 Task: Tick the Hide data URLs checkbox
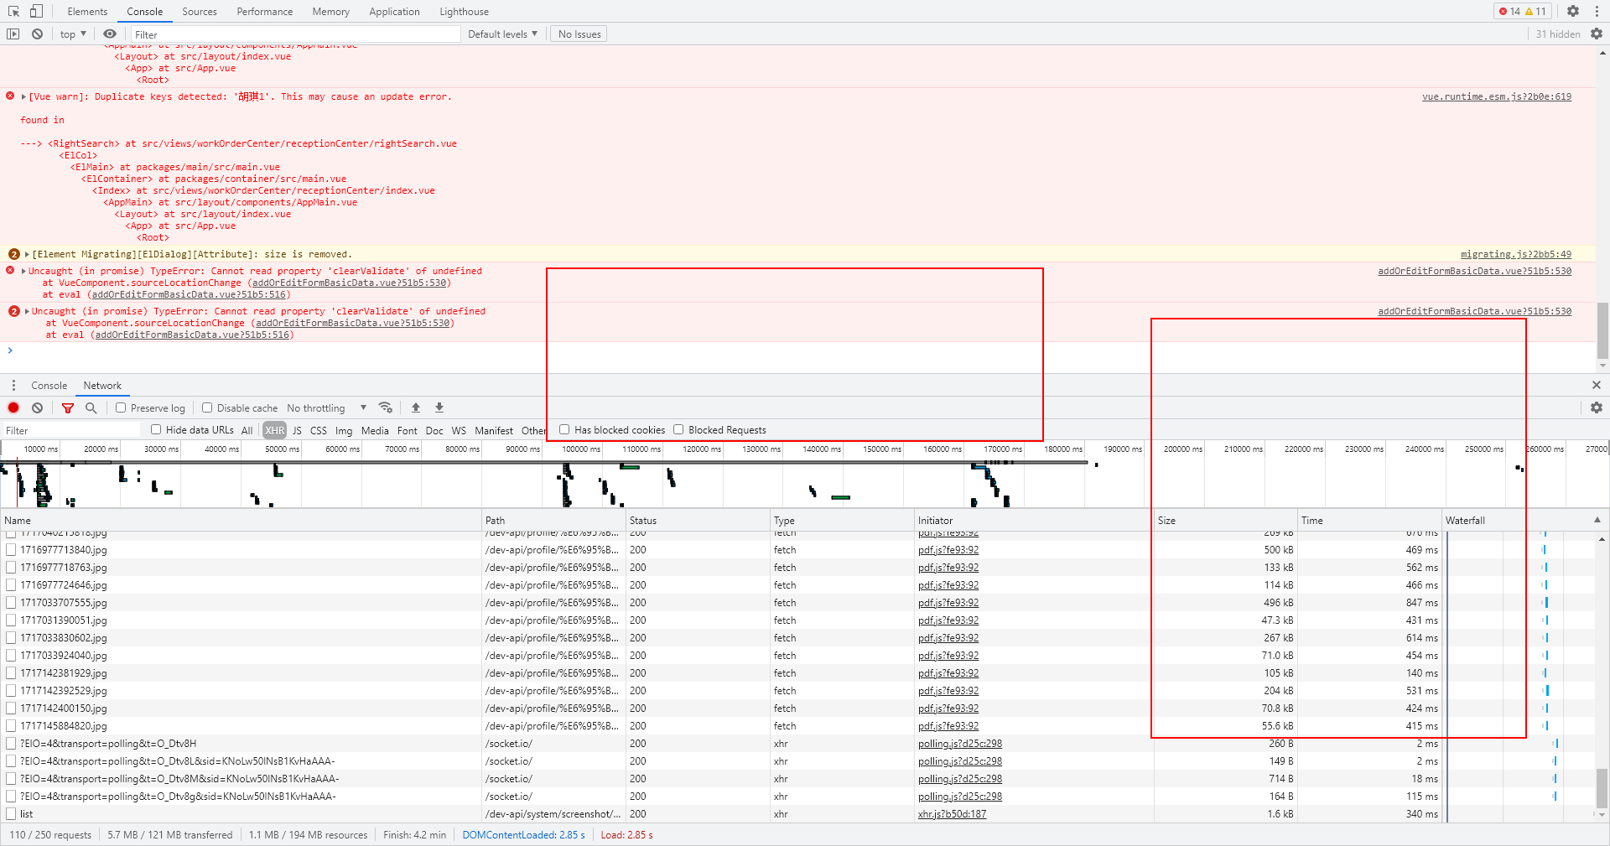click(x=156, y=430)
